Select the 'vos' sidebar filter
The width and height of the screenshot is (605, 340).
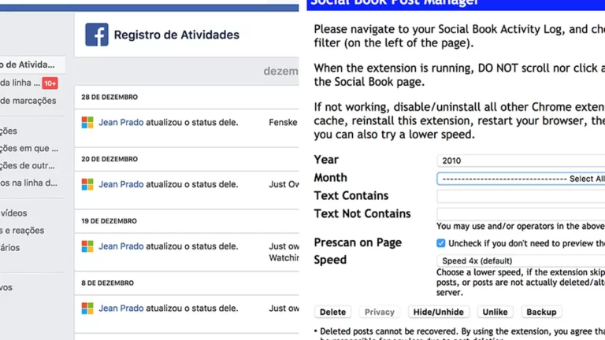pyautogui.click(x=6, y=287)
